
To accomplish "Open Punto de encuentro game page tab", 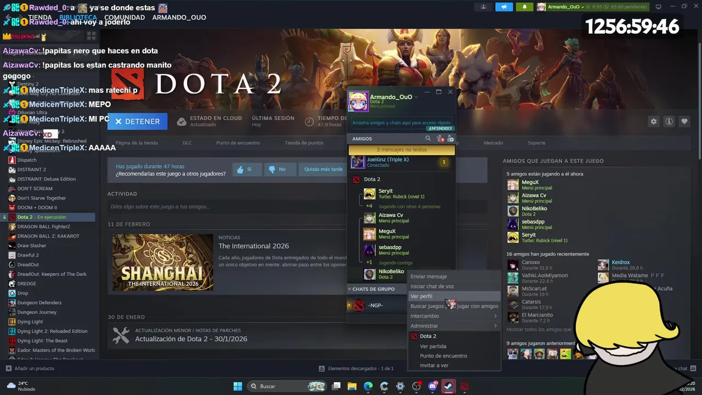I will [238, 143].
